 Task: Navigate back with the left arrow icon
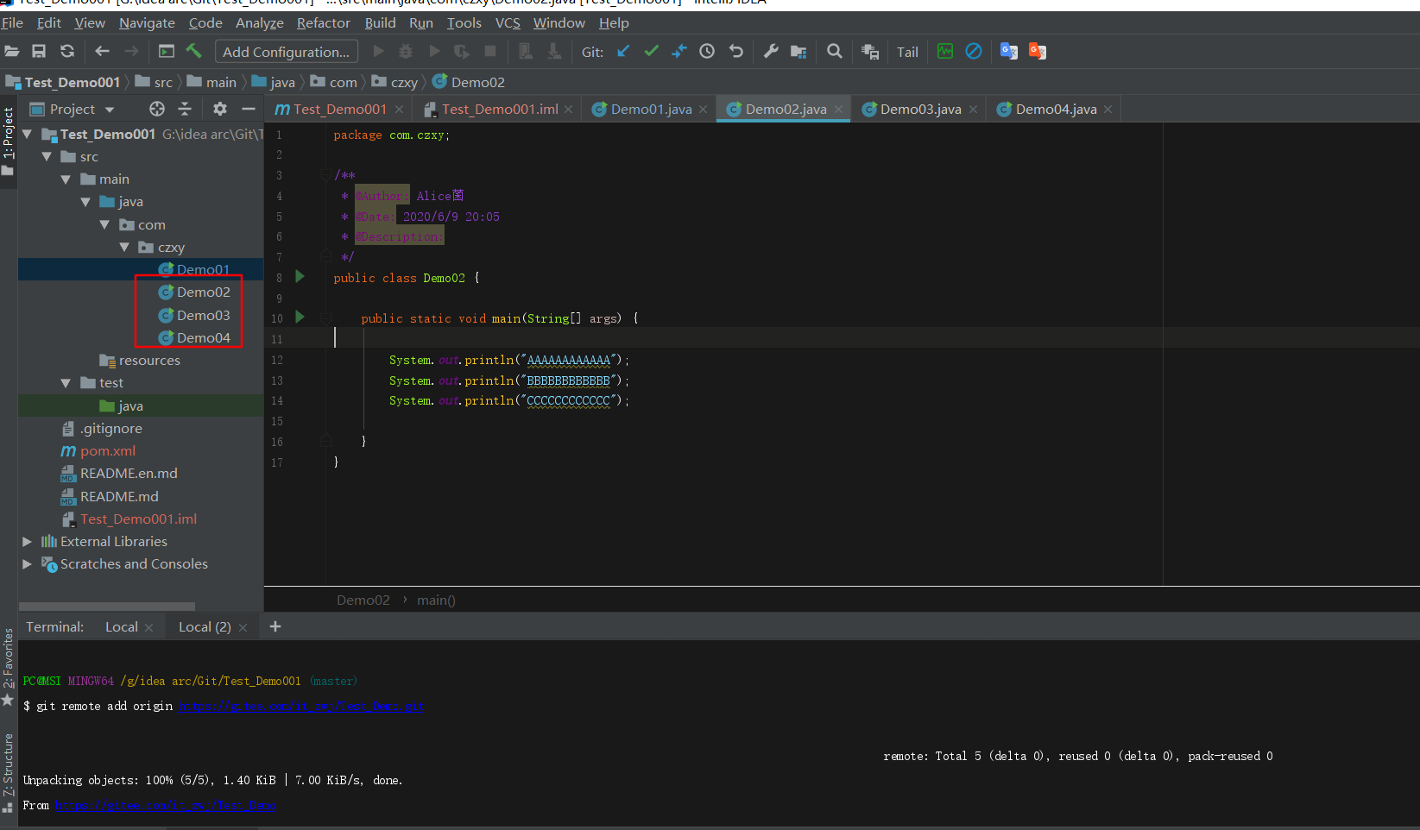(102, 52)
